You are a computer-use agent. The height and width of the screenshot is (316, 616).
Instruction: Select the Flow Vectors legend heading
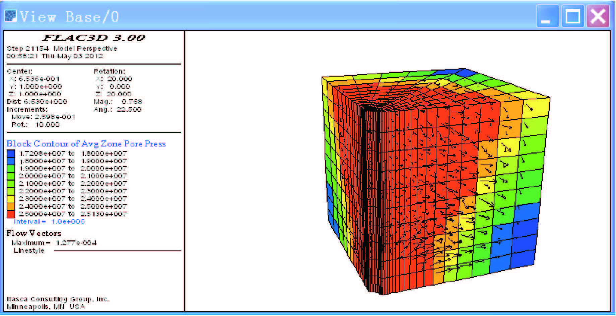[33, 233]
